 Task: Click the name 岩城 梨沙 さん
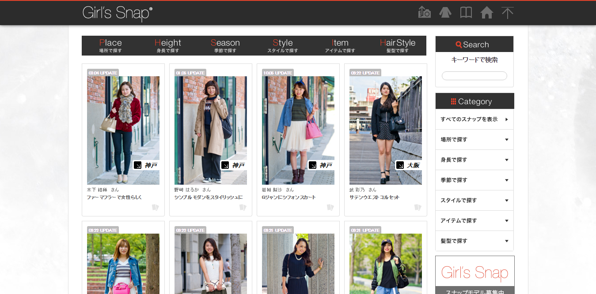point(278,190)
